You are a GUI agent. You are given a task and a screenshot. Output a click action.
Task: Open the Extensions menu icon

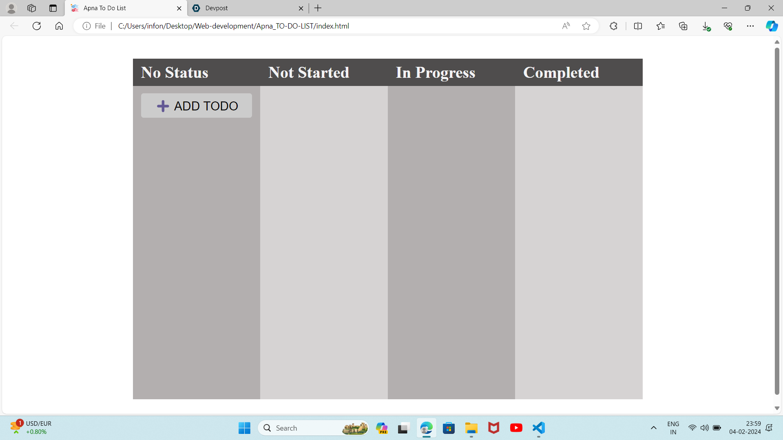point(613,26)
